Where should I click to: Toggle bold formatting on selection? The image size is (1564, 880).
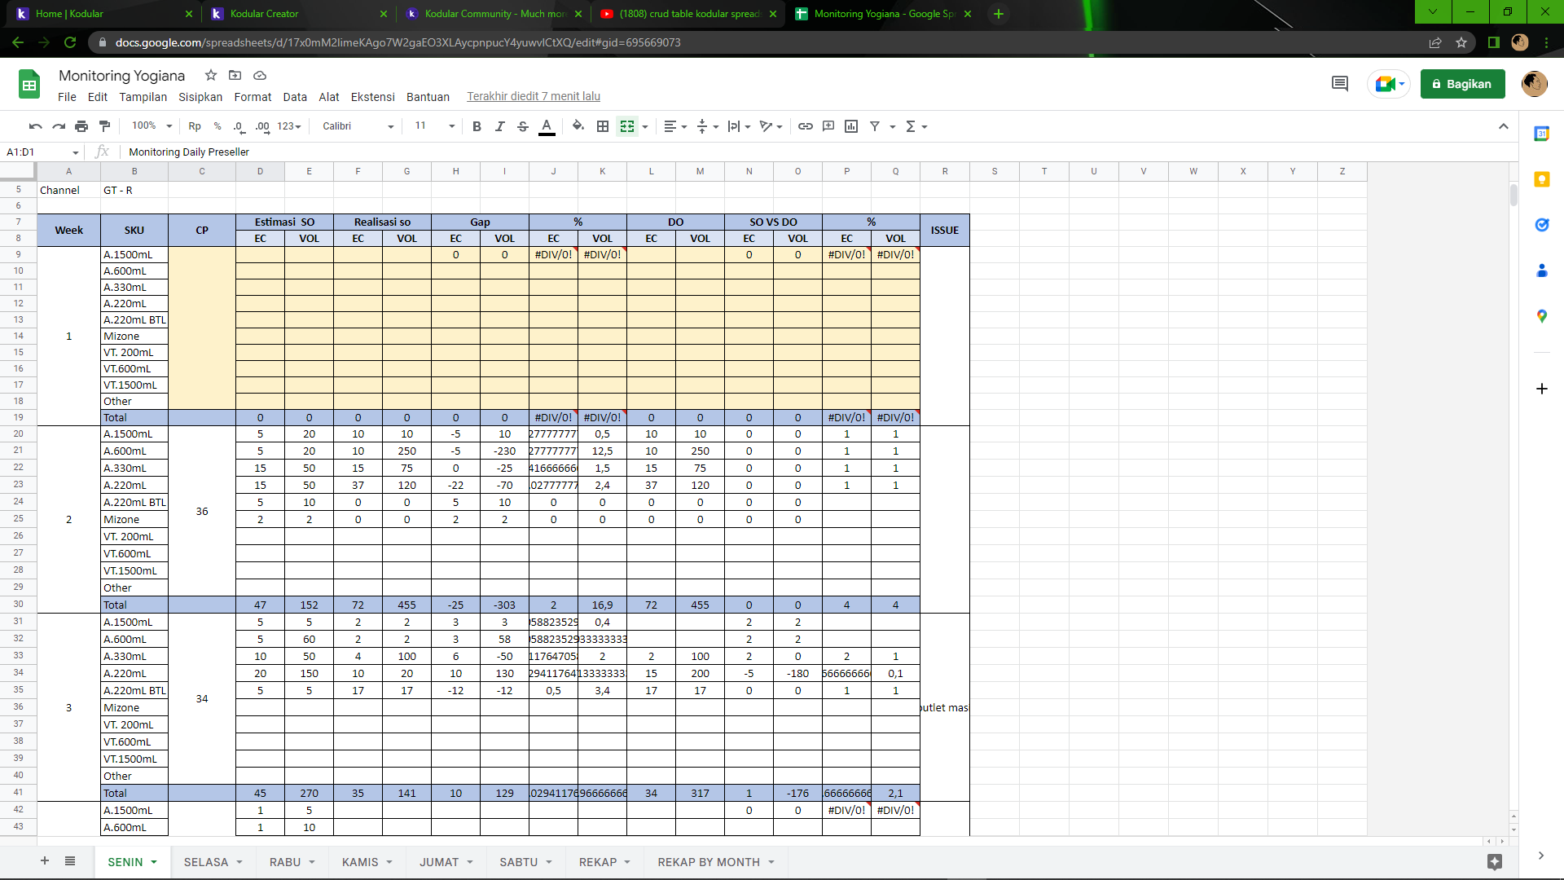[477, 126]
